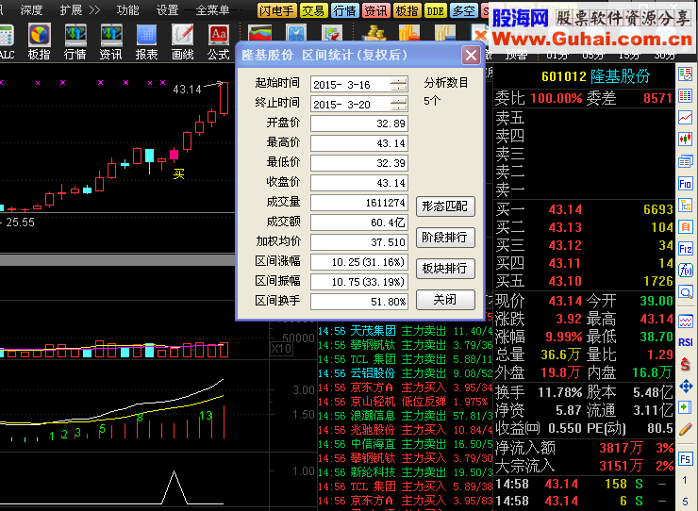This screenshot has height=511, width=698.
Task: Click the 买五 price 43.10 row
Action: pyautogui.click(x=585, y=281)
